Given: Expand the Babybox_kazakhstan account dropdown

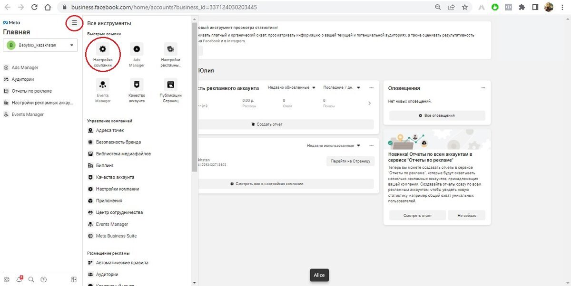Looking at the screenshot, I should click(x=40, y=45).
